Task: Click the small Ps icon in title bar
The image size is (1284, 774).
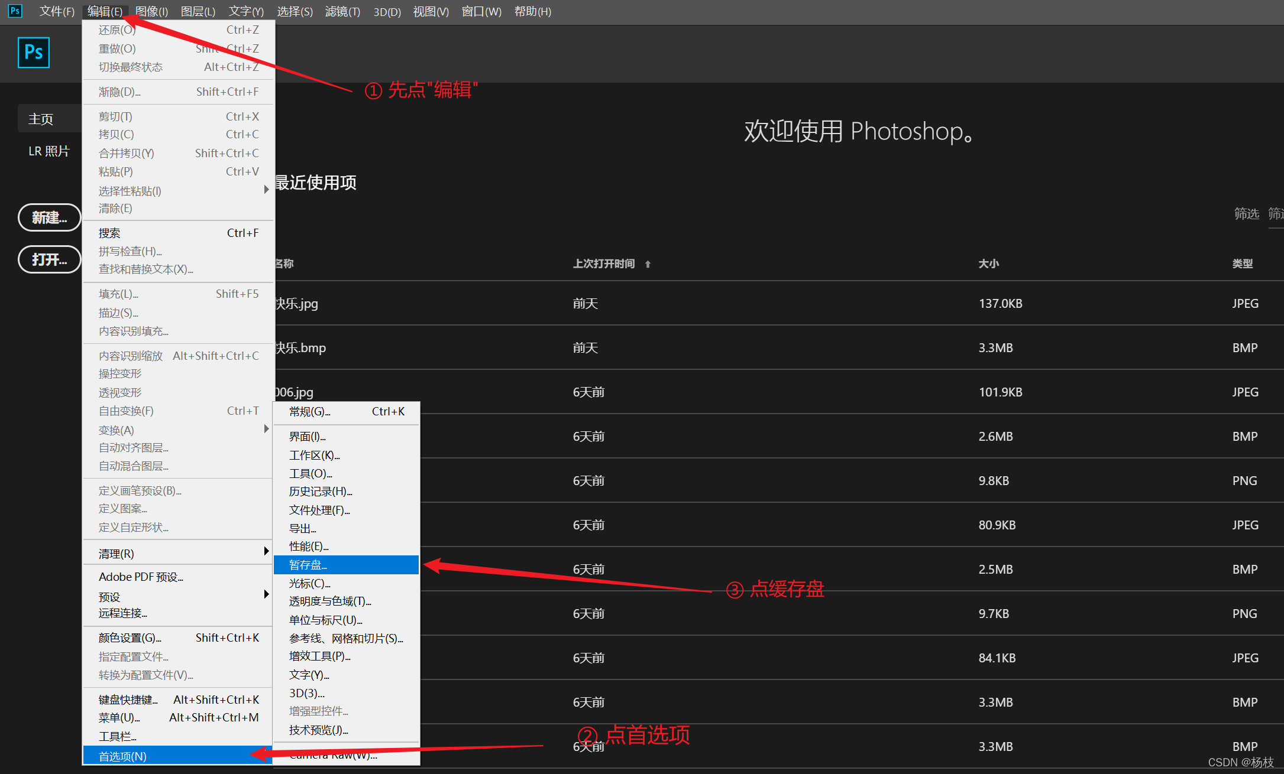Action: [15, 11]
